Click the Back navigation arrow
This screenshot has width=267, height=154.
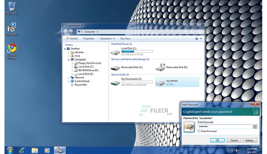(65, 32)
